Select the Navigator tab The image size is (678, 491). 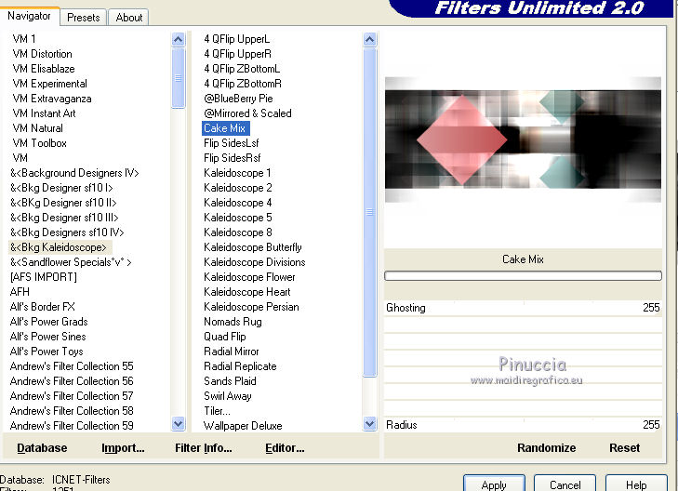pyautogui.click(x=29, y=16)
